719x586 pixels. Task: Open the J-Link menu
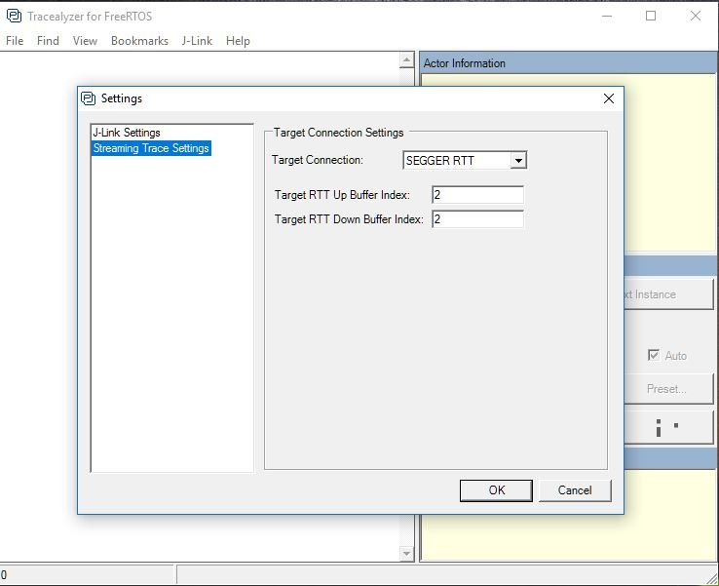pos(197,41)
